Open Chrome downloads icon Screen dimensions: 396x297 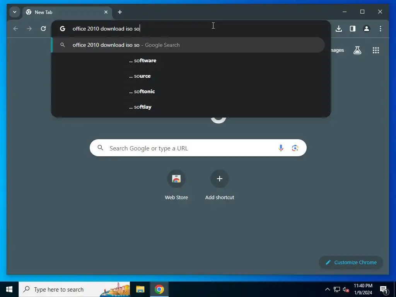tap(339, 29)
